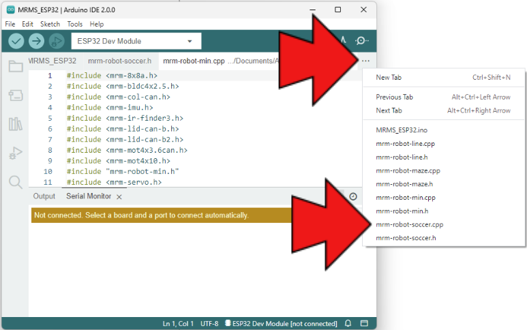Viewport: 527px width, 330px height.
Task: Click the Verify checkmark button
Action: 16,42
